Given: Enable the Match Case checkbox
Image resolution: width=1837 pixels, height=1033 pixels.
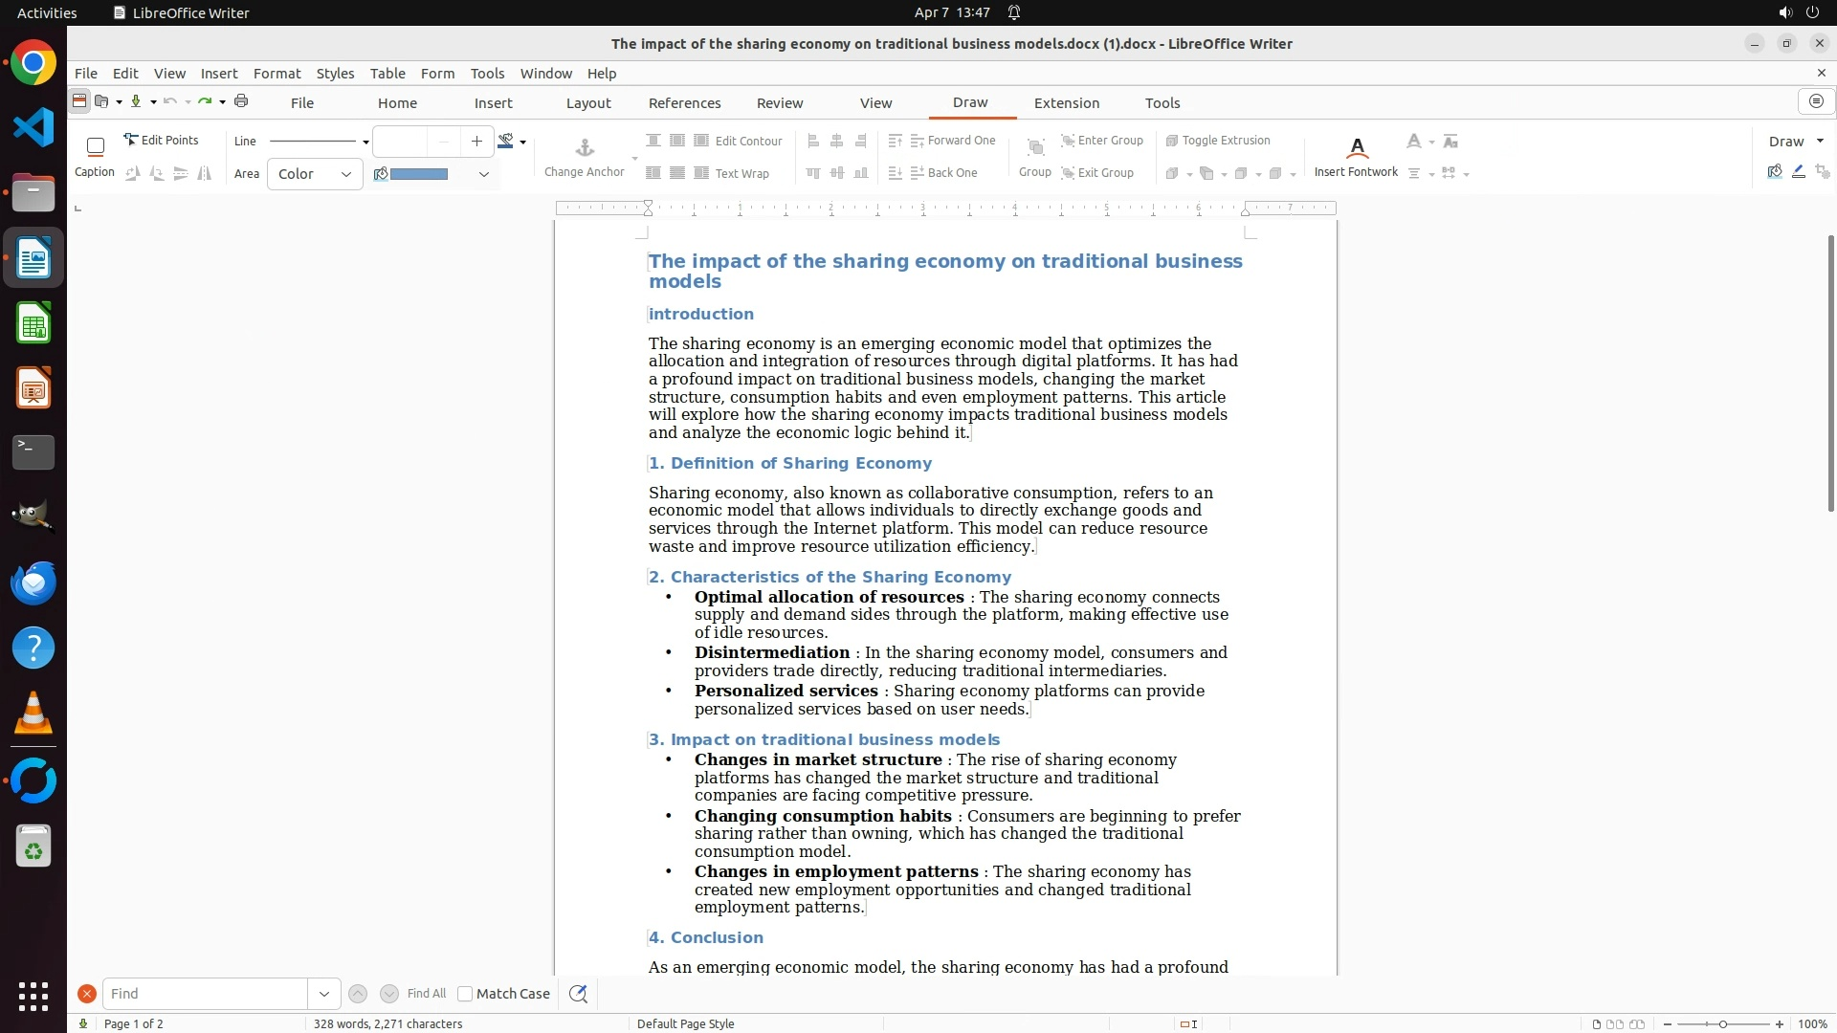Looking at the screenshot, I should point(465,994).
